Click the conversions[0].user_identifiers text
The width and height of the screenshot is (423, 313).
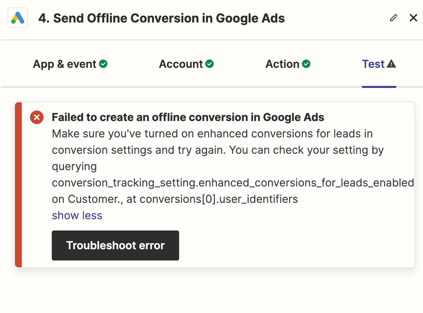tap(219, 199)
